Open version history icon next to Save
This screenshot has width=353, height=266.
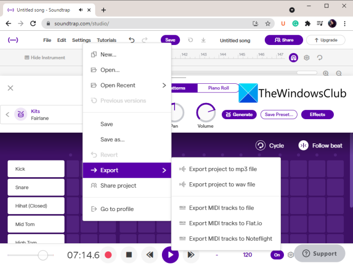click(x=191, y=40)
